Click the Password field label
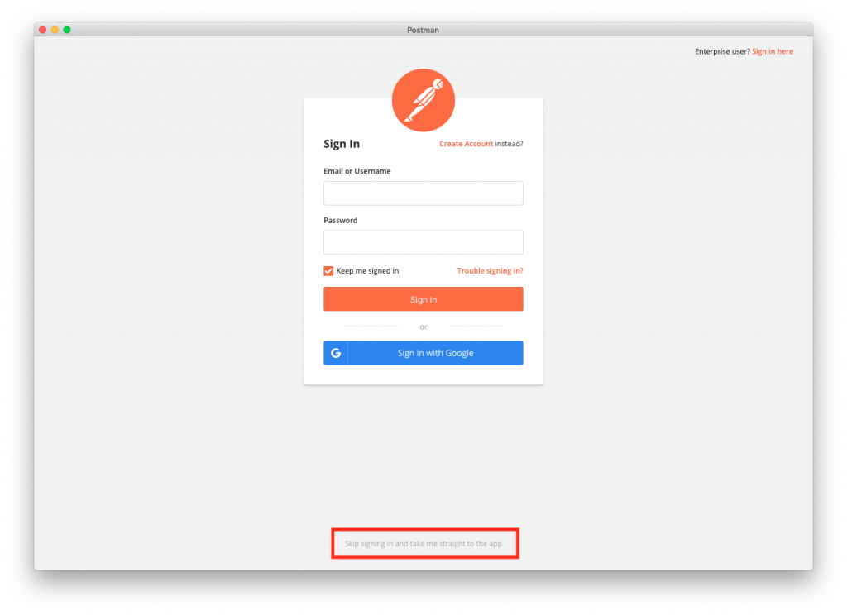 point(340,221)
